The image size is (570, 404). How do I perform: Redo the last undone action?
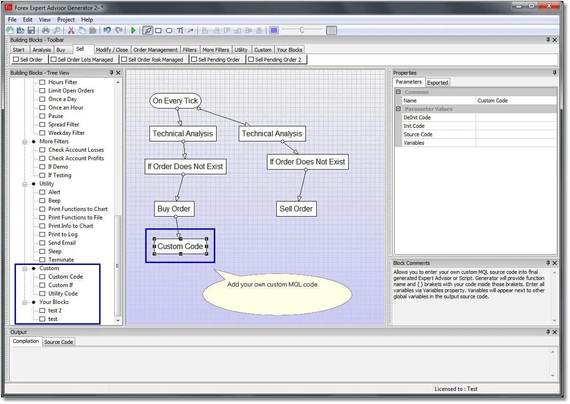pos(118,30)
